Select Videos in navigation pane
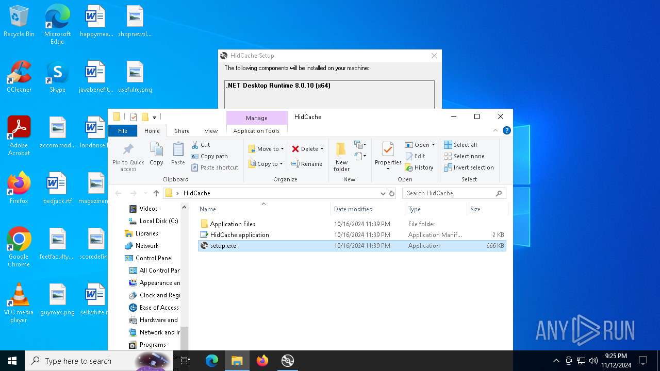Image resolution: width=660 pixels, height=371 pixels. (x=148, y=209)
